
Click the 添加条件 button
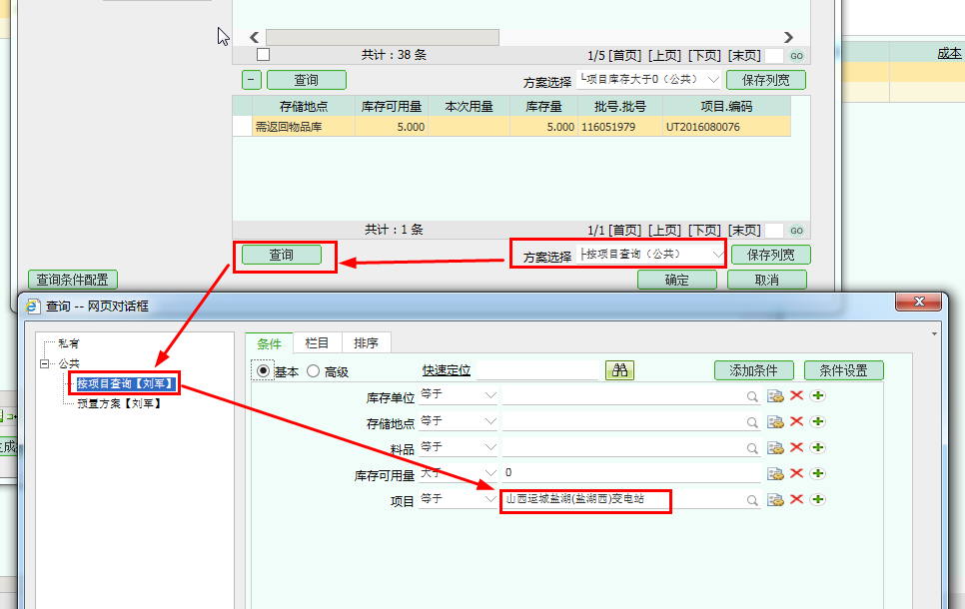tap(753, 370)
